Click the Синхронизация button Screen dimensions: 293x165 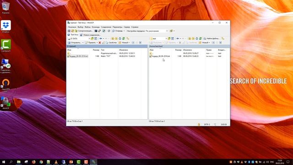[x=84, y=31]
